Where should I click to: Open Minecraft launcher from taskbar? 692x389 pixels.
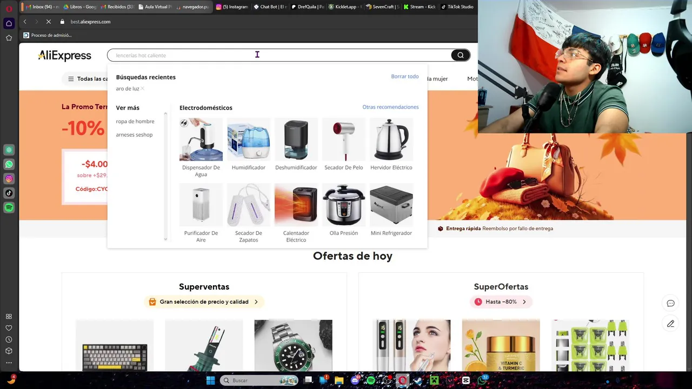point(434,380)
